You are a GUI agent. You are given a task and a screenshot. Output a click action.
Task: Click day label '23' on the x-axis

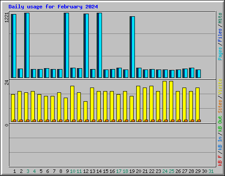(x=158, y=171)
